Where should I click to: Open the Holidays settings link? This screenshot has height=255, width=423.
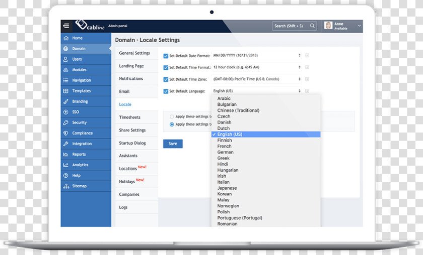136,182
